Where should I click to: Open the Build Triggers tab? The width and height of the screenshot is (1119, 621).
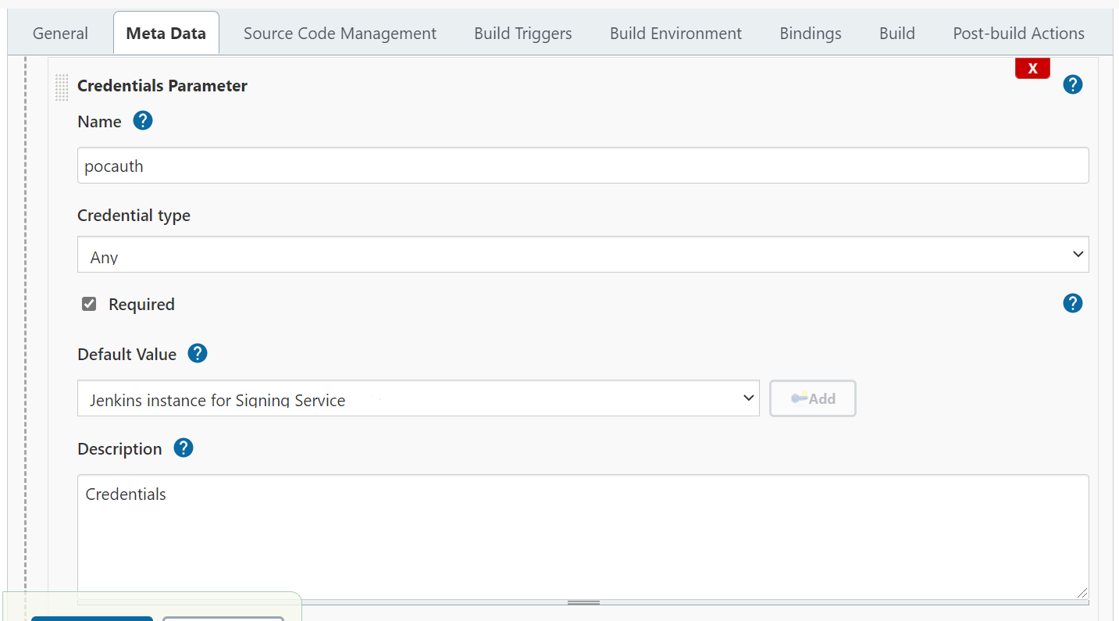pyautogui.click(x=522, y=34)
